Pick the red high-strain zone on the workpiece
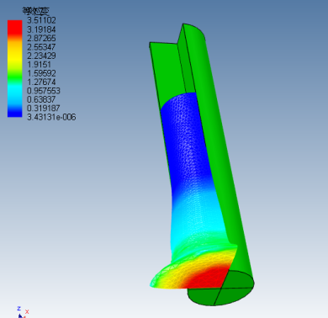The width and height of the screenshot is (328, 318). (x=209, y=278)
